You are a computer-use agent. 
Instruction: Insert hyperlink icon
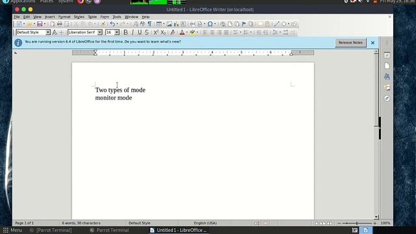(223, 24)
